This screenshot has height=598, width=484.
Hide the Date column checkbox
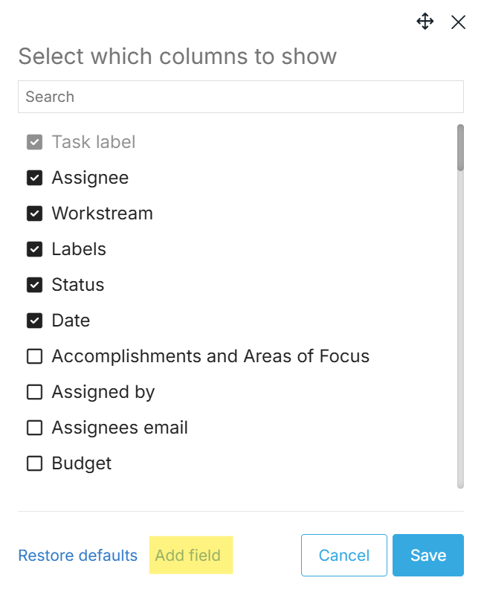tap(34, 321)
